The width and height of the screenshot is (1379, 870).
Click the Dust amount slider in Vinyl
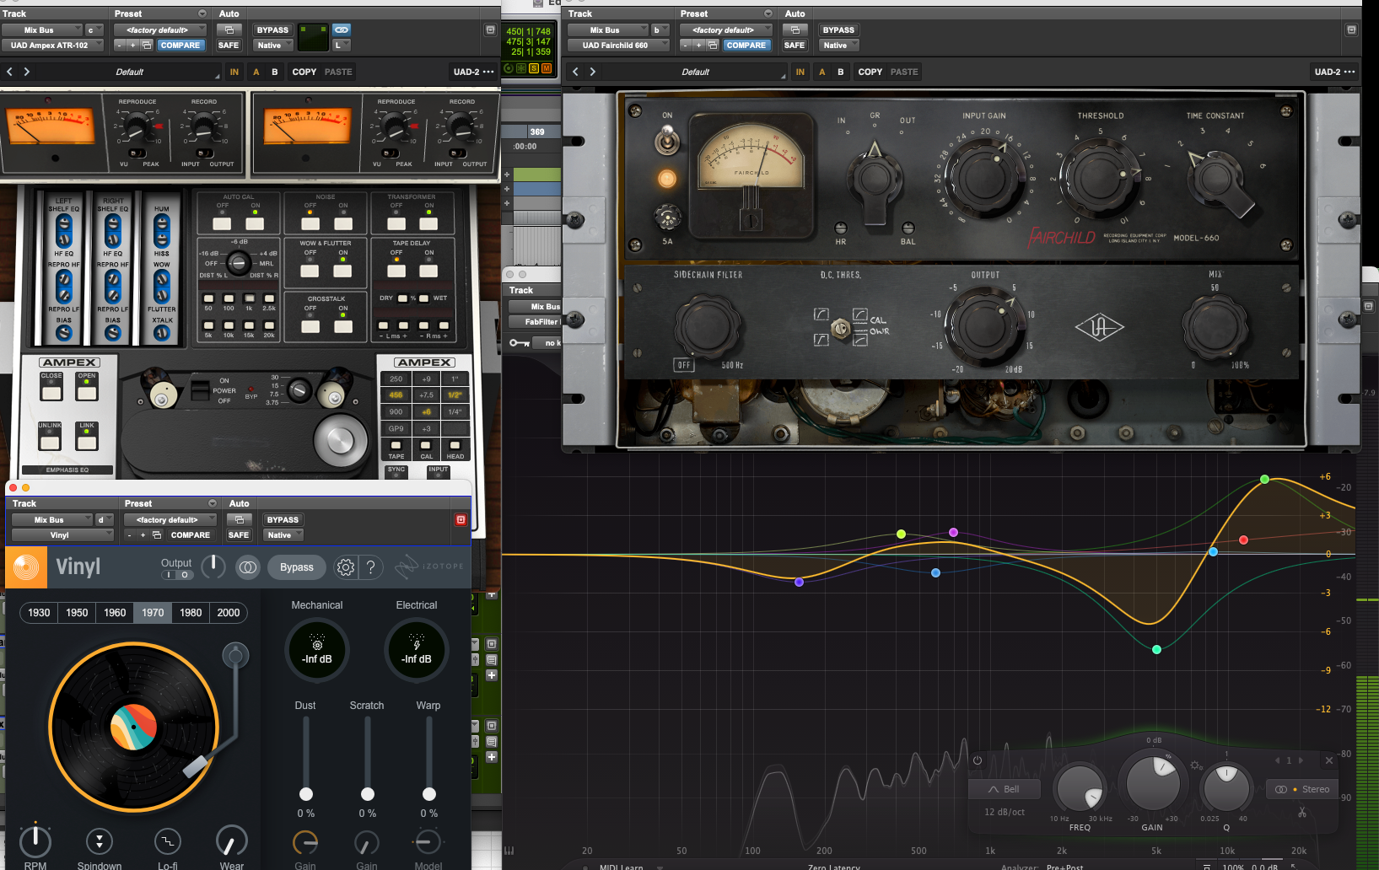(305, 792)
